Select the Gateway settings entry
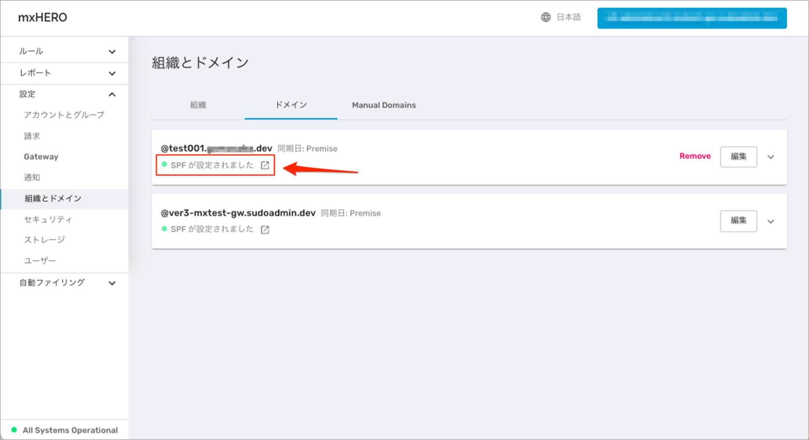The width and height of the screenshot is (809, 440). coord(41,156)
